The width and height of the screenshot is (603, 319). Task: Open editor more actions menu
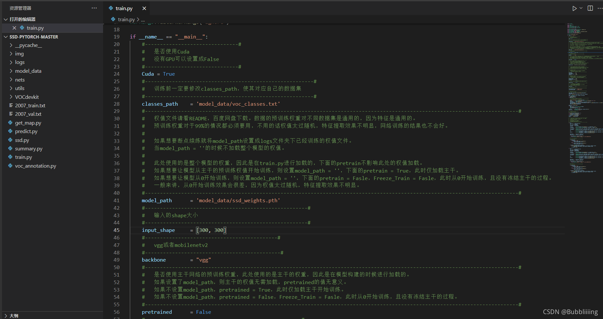click(600, 8)
